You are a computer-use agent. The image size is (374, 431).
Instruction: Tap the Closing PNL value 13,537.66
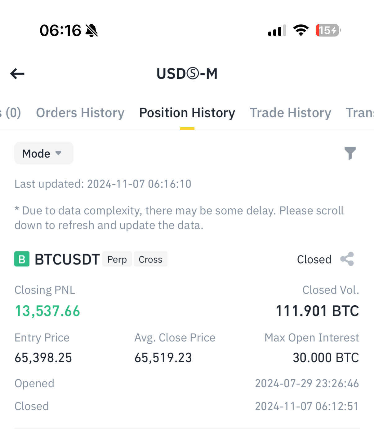point(47,311)
